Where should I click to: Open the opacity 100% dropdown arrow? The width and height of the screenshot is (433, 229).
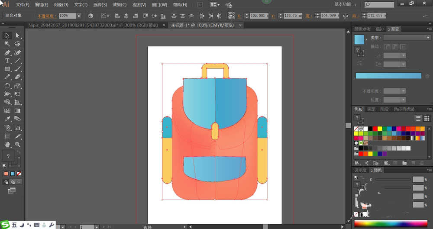[x=79, y=16]
